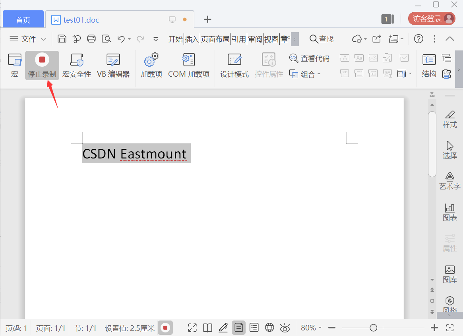Viewport: 463px width, 336px height.
Task: Switch to outline view icon
Action: click(x=254, y=328)
